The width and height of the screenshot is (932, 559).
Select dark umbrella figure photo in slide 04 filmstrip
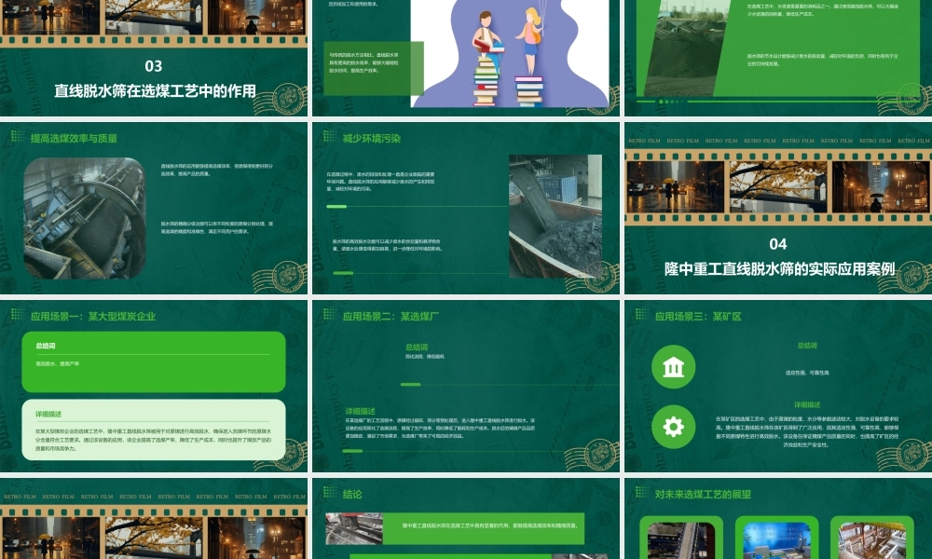click(881, 186)
